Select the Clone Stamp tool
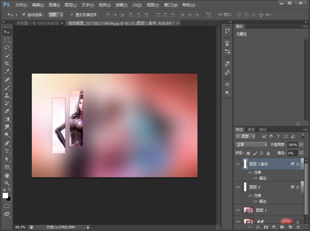Viewport: 310px width, 231px height. click(7, 96)
